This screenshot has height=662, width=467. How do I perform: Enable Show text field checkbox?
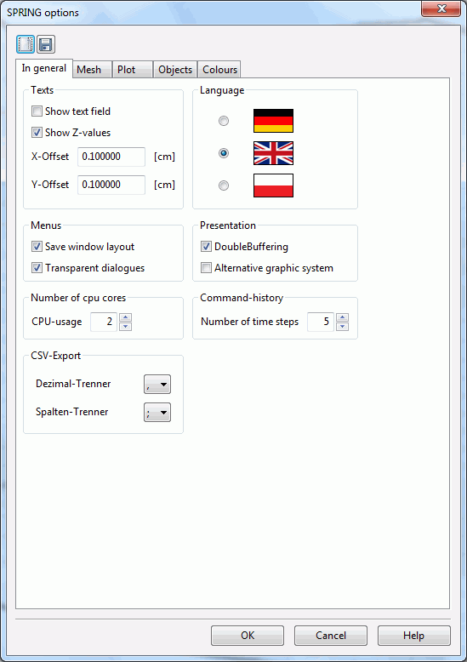tap(37, 111)
